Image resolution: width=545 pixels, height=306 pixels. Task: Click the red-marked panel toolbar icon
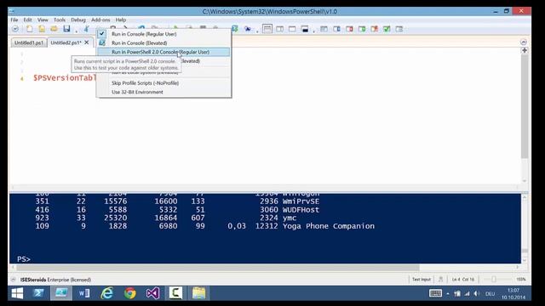[349, 29]
